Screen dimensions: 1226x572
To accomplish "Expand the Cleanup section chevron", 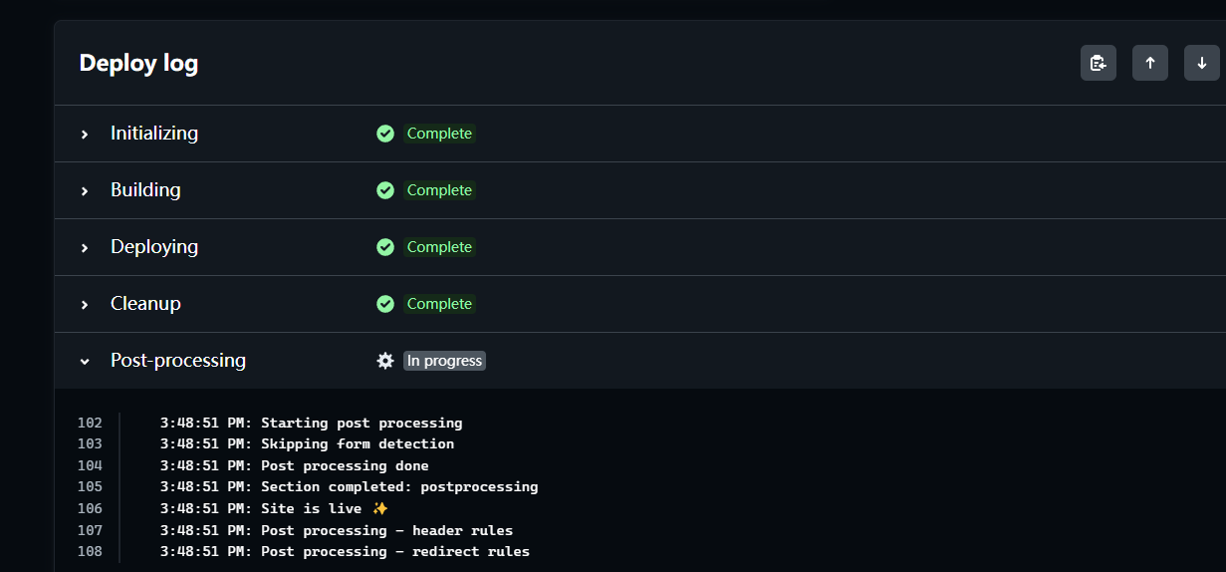I will tap(85, 304).
